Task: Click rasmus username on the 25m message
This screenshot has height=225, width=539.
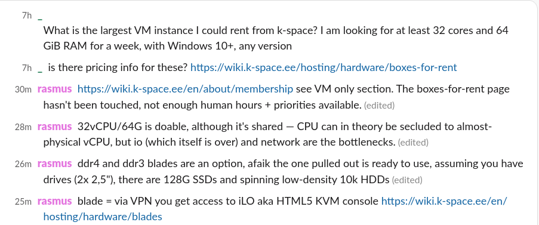Action: (x=55, y=201)
